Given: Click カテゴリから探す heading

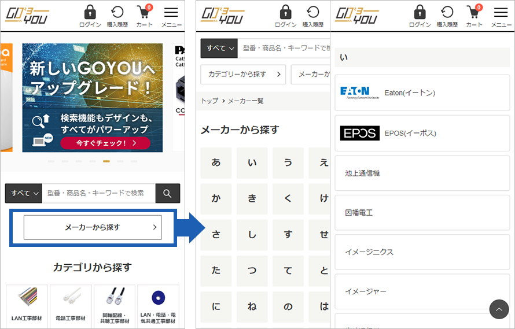Looking at the screenshot, I should tap(93, 267).
